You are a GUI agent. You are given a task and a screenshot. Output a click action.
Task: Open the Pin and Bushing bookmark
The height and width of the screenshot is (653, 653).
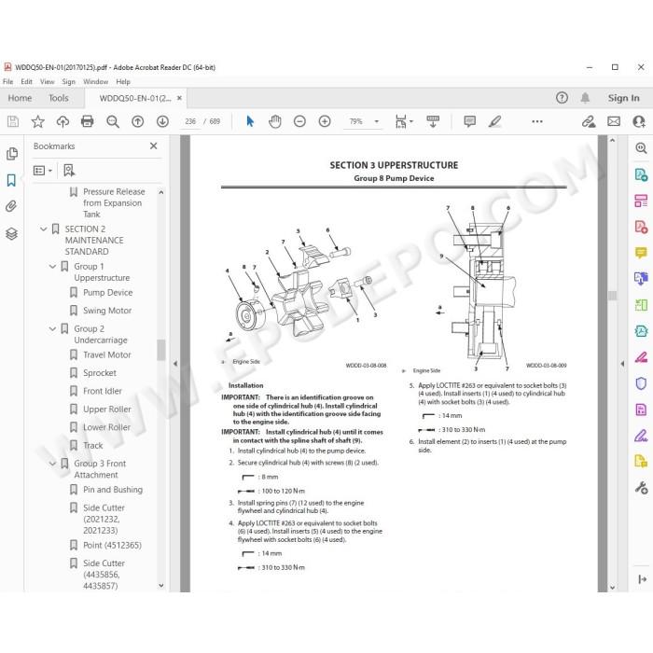pos(113,490)
